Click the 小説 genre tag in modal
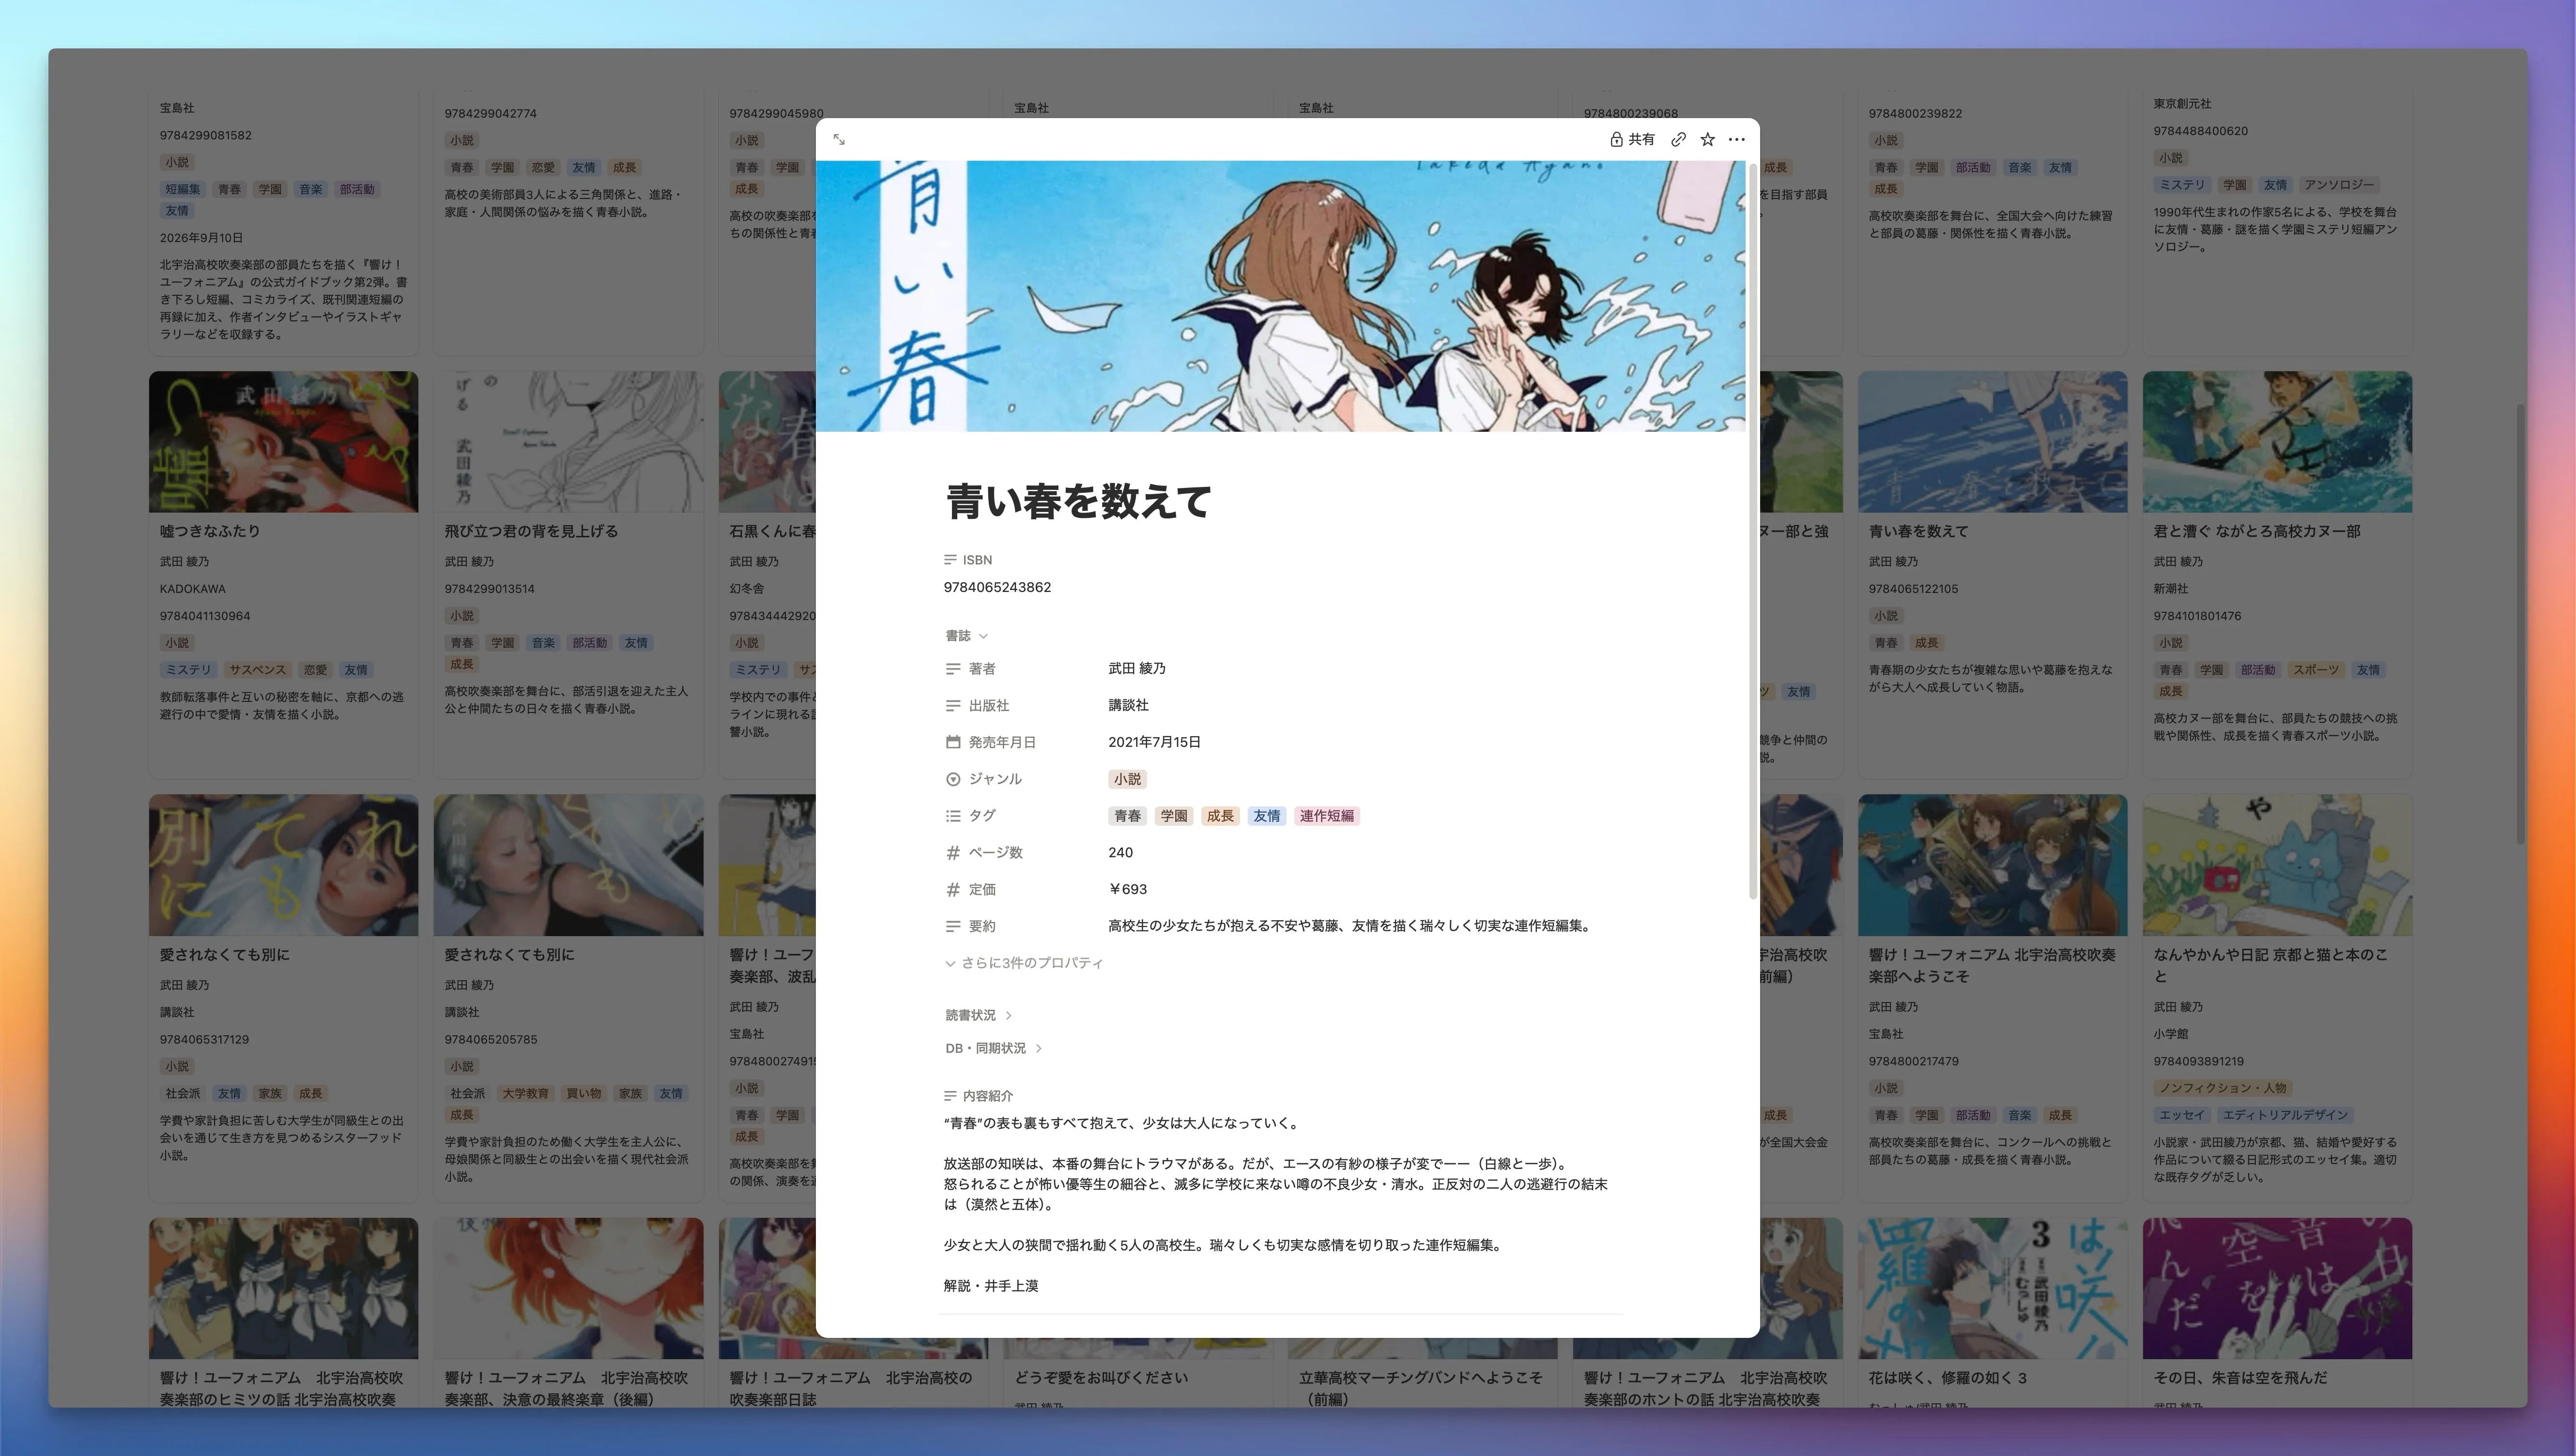This screenshot has width=2576, height=1456. (x=1127, y=779)
